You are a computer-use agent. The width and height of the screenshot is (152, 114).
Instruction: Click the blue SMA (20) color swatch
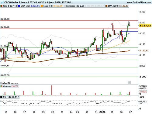tap(19, 6)
